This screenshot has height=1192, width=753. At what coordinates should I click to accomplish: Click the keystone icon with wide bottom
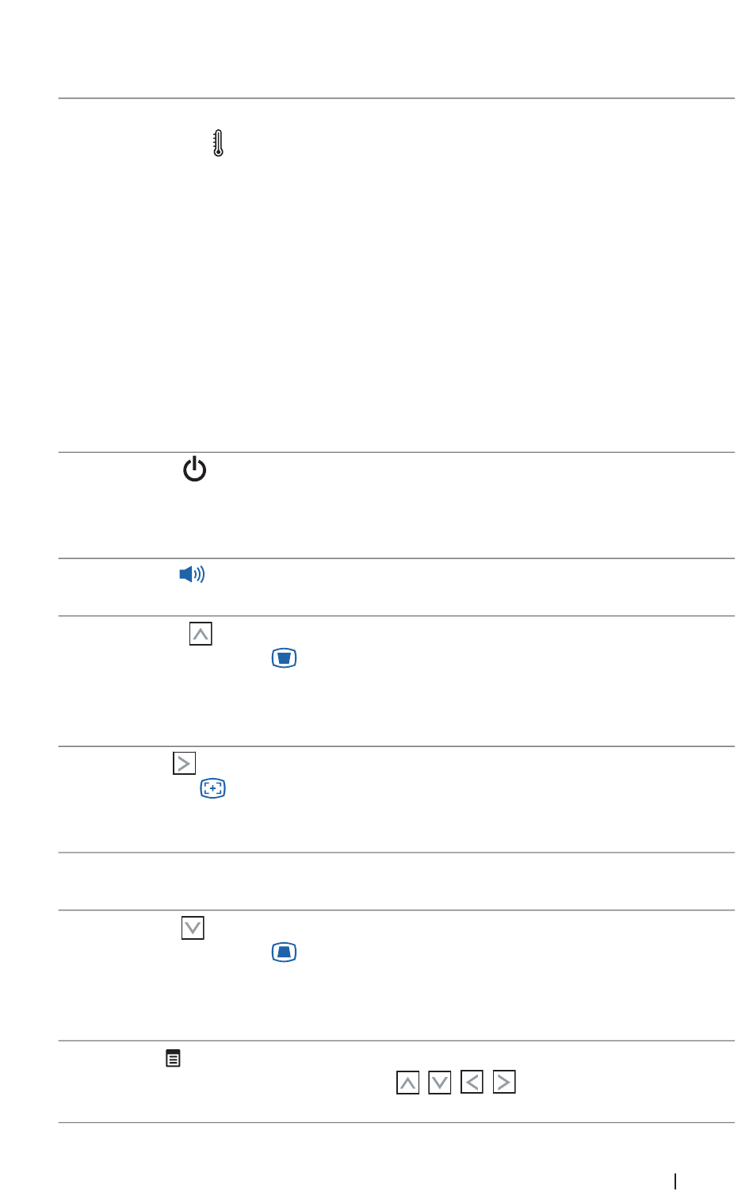[x=284, y=952]
